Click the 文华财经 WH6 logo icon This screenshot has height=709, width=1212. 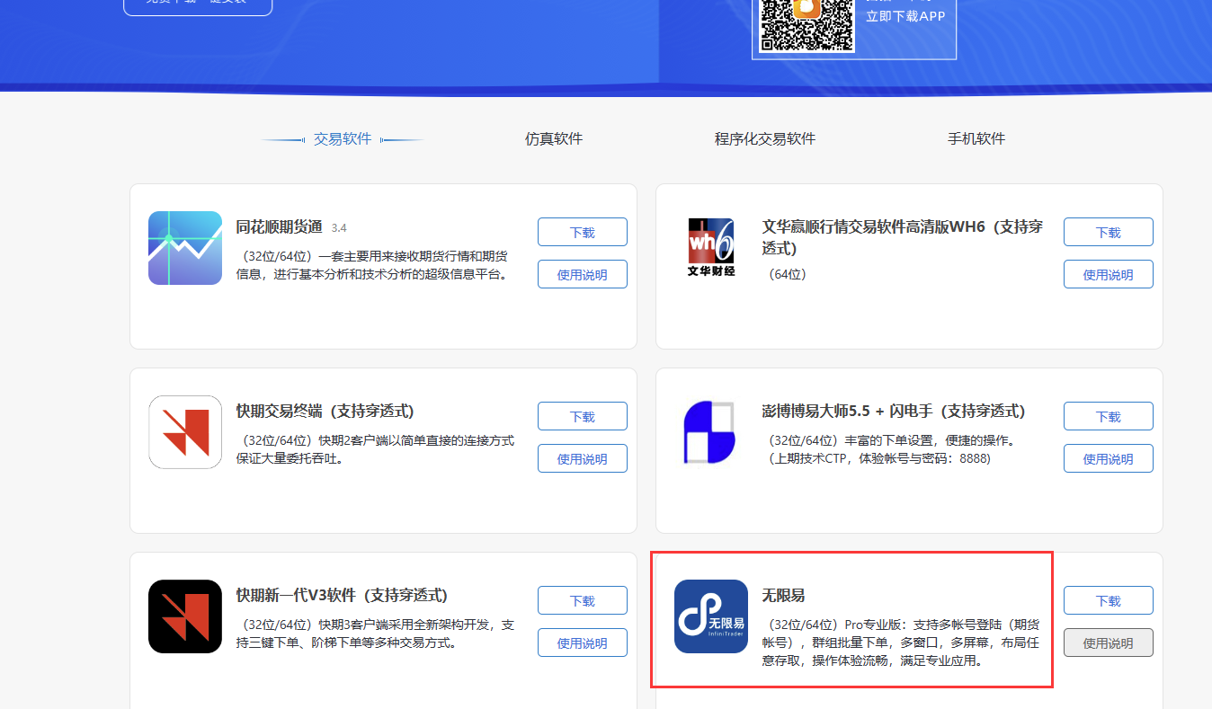click(x=711, y=247)
